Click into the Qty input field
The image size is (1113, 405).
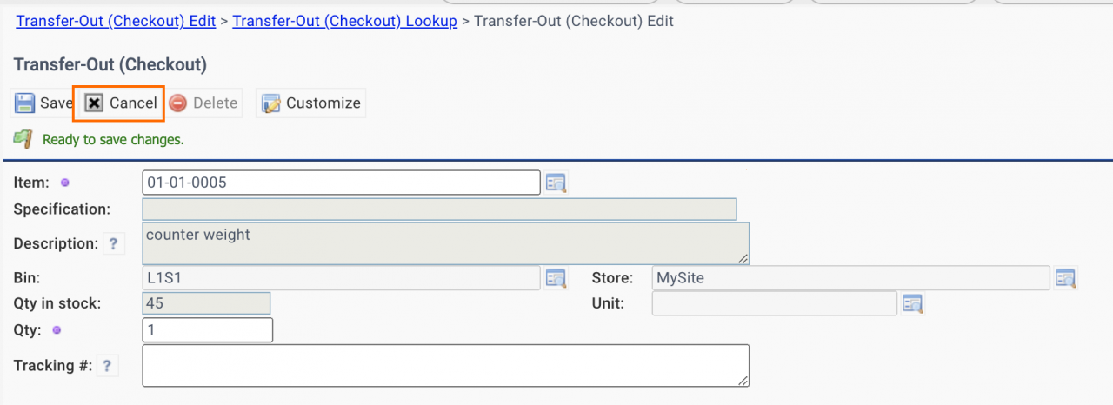click(x=207, y=330)
